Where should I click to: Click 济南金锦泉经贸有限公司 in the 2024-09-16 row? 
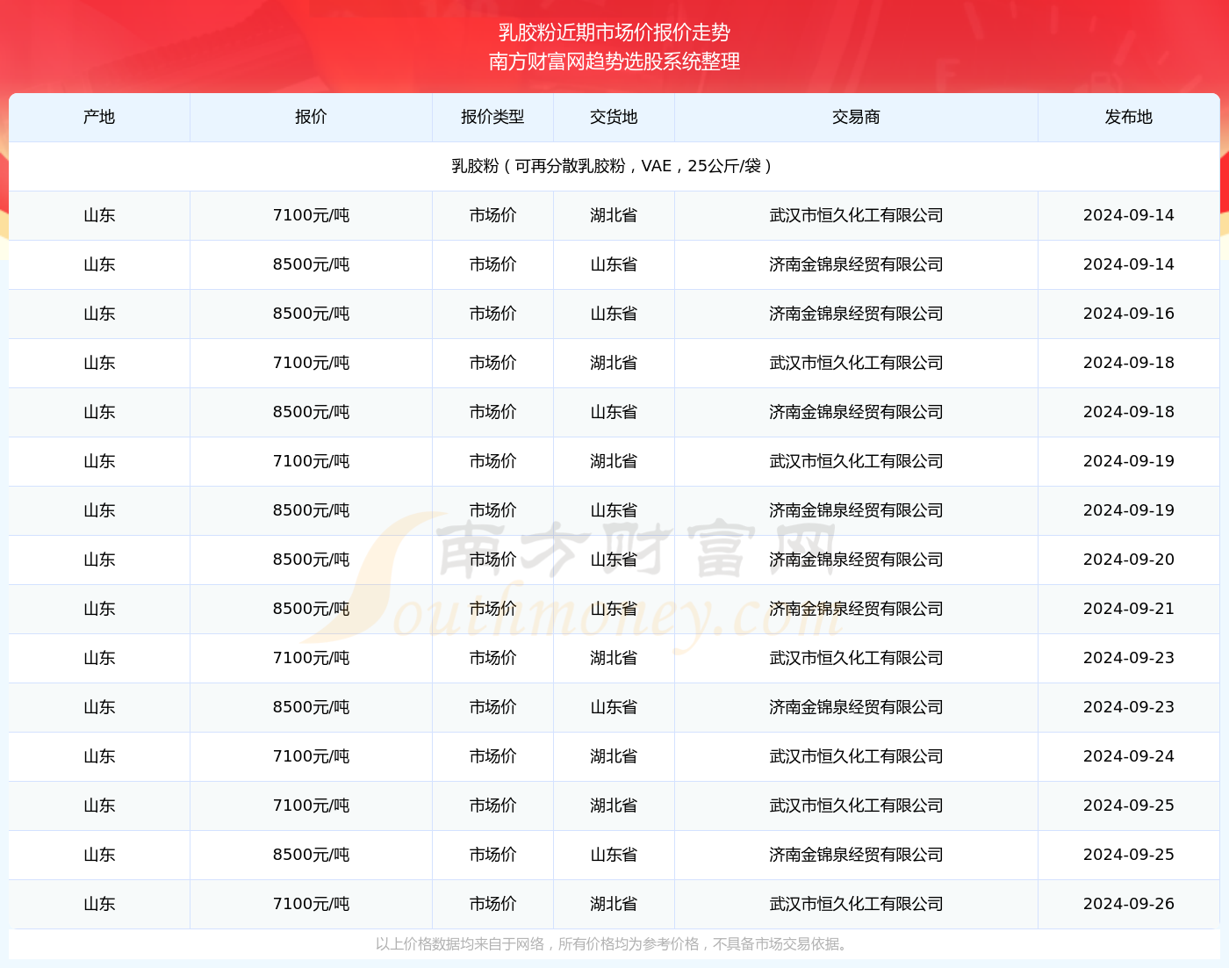[856, 314]
